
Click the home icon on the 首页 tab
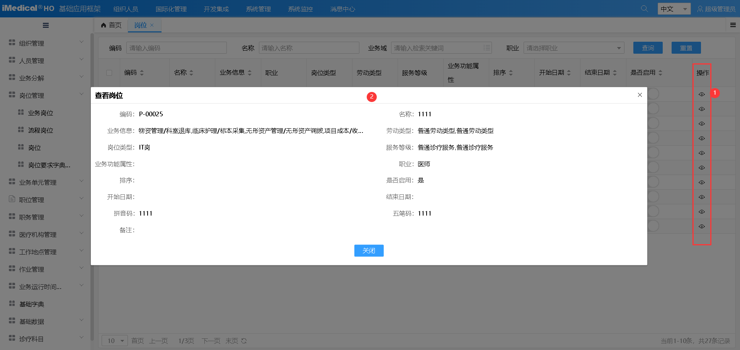(x=103, y=25)
